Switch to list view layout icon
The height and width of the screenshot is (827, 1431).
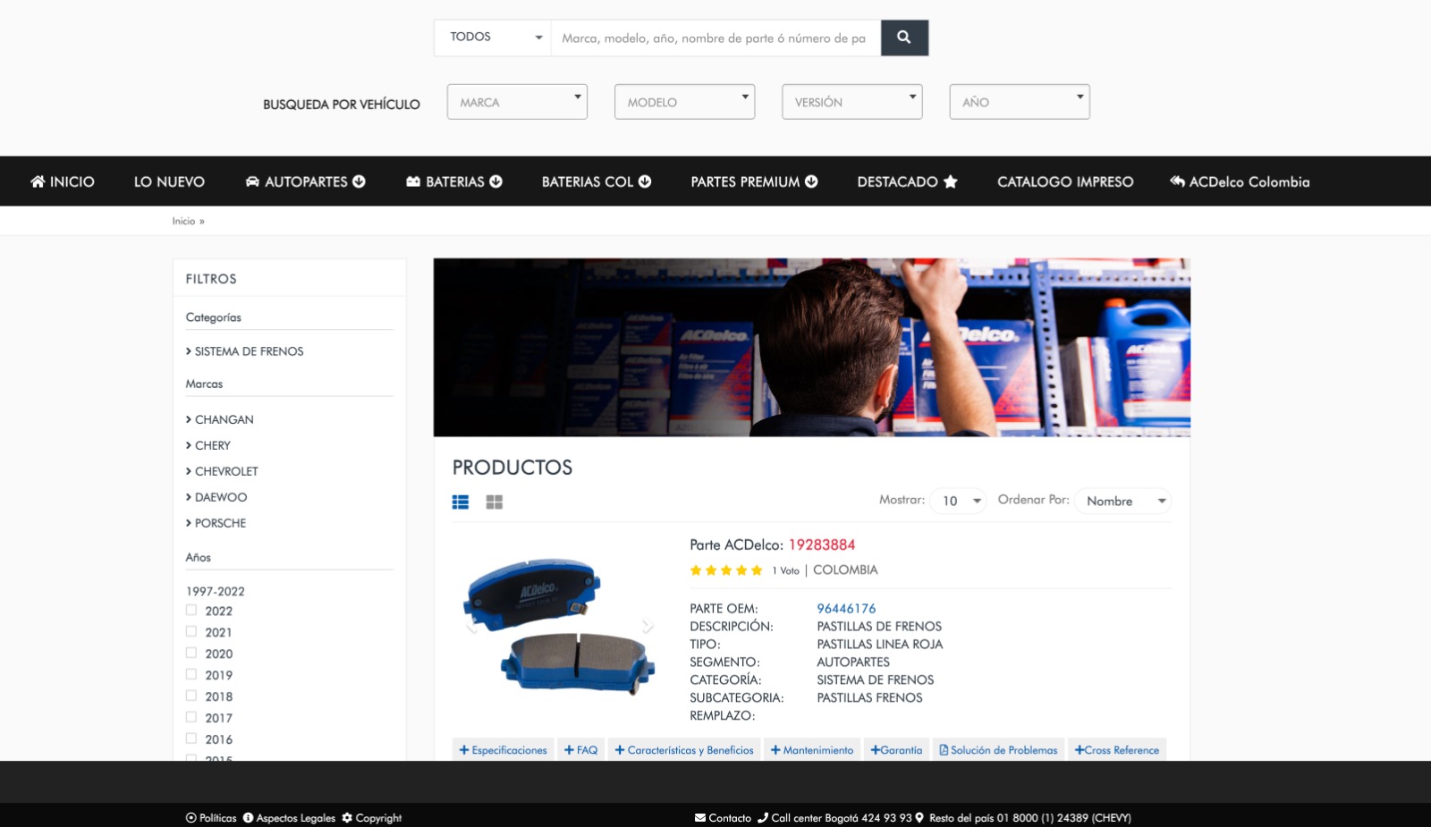click(461, 502)
